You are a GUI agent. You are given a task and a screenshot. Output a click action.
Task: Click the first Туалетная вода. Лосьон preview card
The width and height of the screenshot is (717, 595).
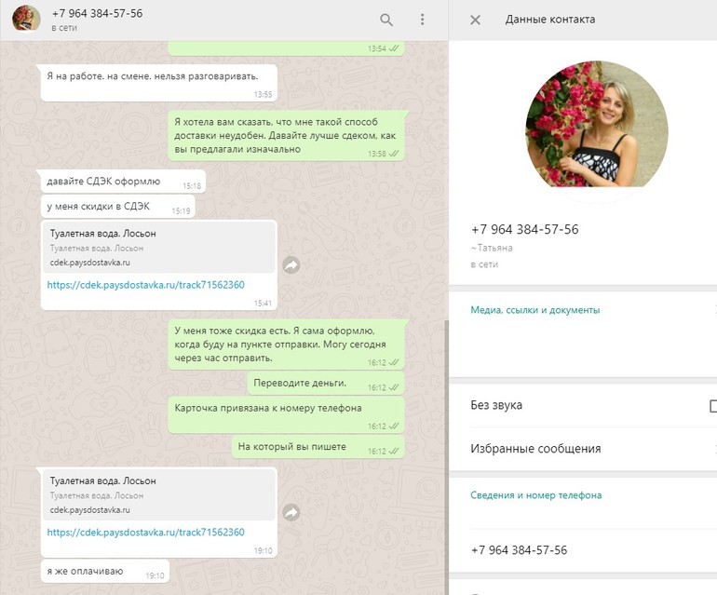pyautogui.click(x=159, y=247)
